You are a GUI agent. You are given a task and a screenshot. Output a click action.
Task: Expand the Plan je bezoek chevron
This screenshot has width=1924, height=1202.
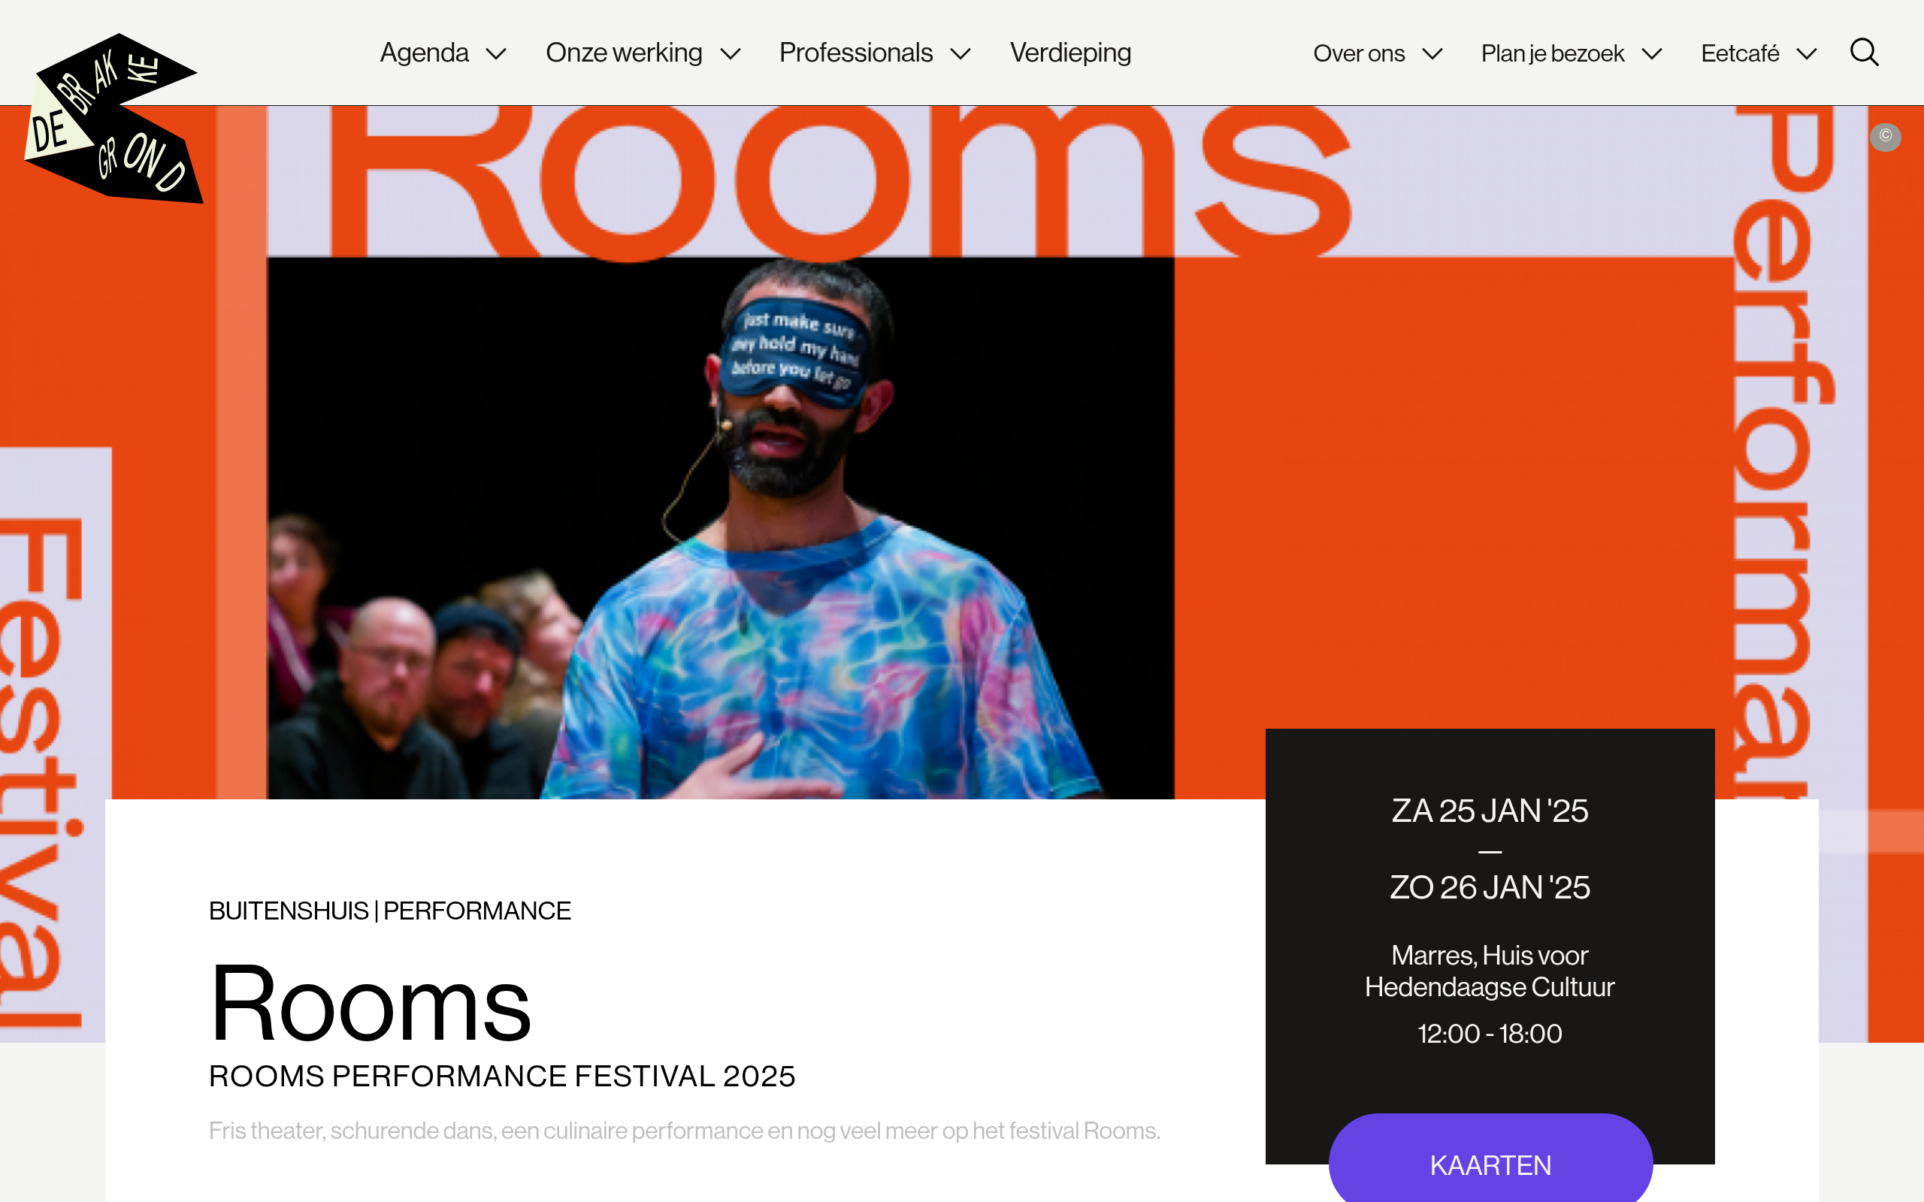[1651, 54]
